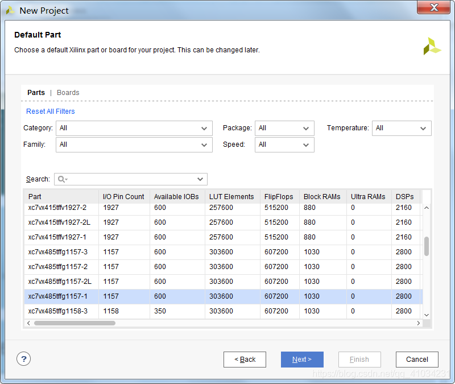455x384 pixels.
Task: Open the Temperature dropdown
Action: coord(401,129)
